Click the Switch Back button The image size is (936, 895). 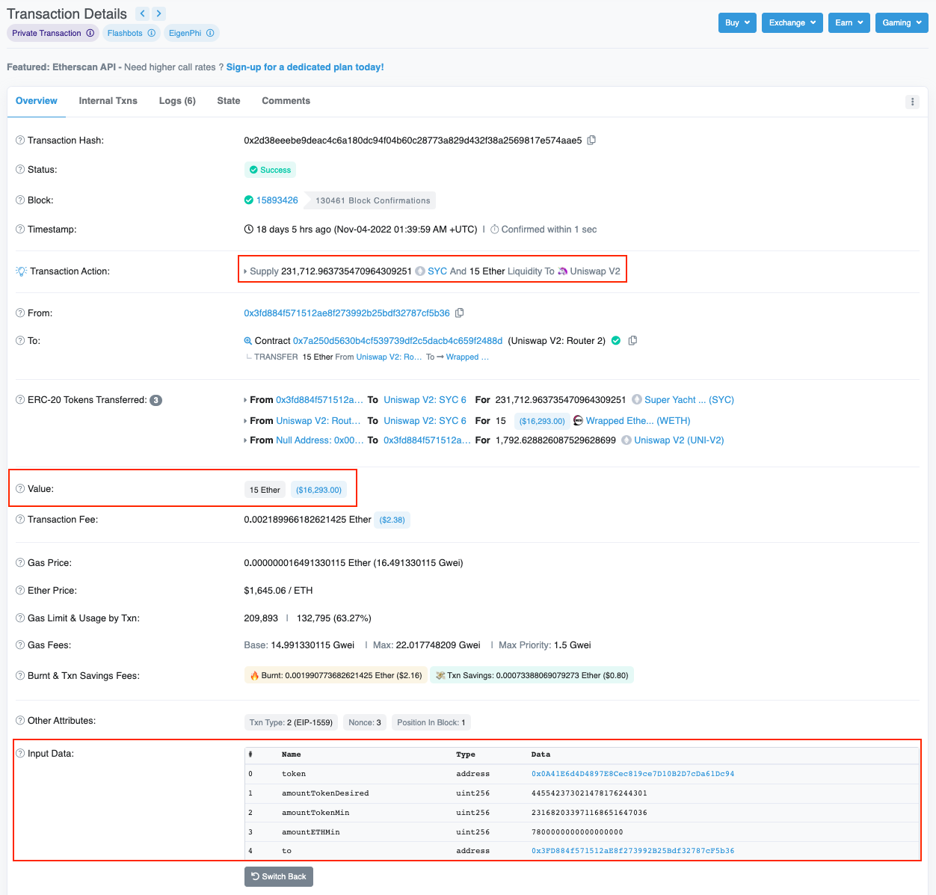click(x=279, y=876)
